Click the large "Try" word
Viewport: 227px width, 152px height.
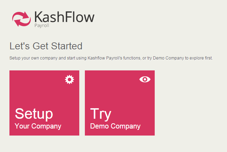101,114
